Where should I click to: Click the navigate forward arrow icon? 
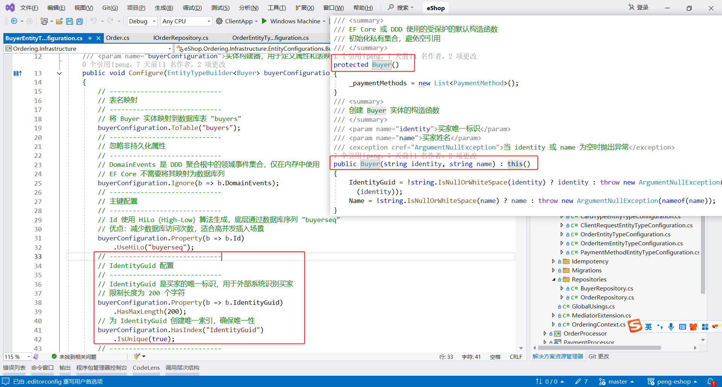tap(29, 21)
